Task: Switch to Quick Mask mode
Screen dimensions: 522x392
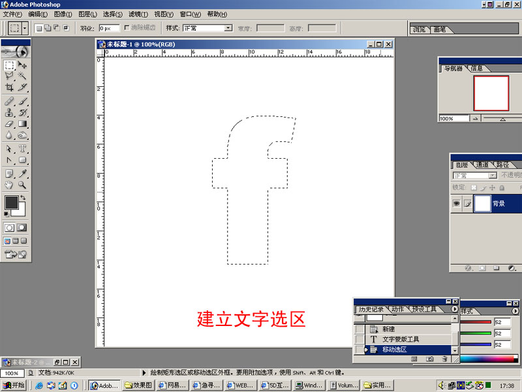Action: click(x=22, y=227)
